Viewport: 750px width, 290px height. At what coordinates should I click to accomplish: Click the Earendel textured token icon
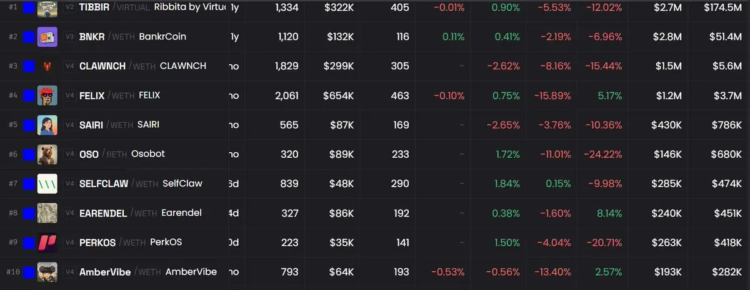pos(47,213)
